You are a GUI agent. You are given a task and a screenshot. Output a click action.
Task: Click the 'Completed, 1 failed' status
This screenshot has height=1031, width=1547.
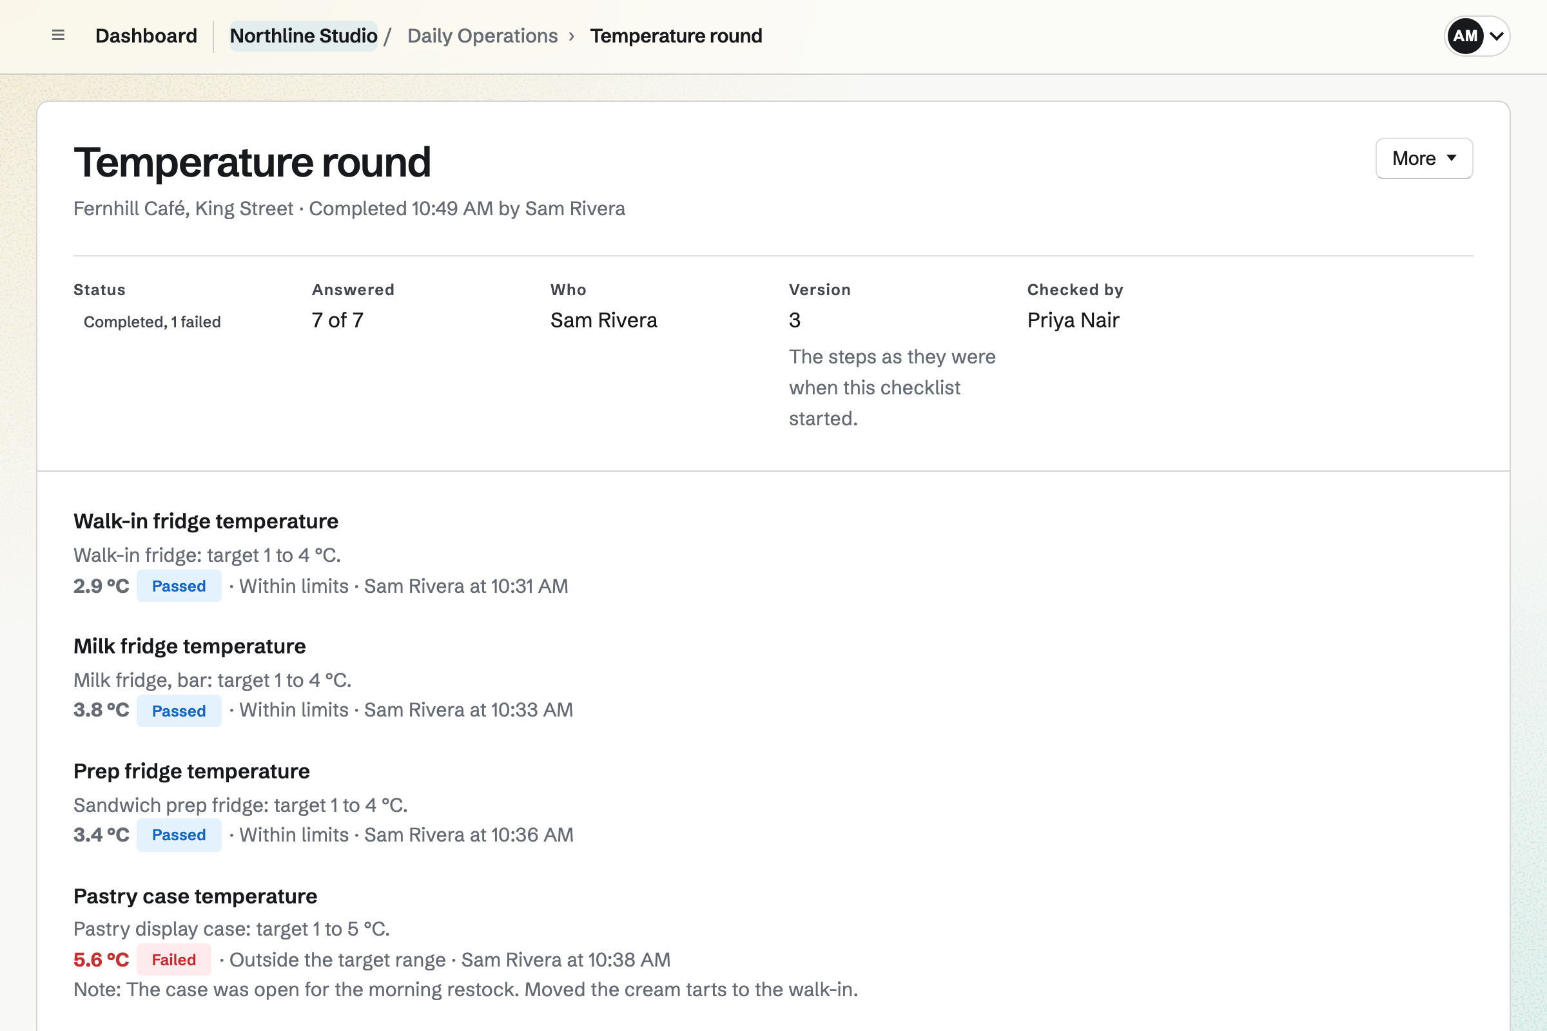pyautogui.click(x=152, y=322)
